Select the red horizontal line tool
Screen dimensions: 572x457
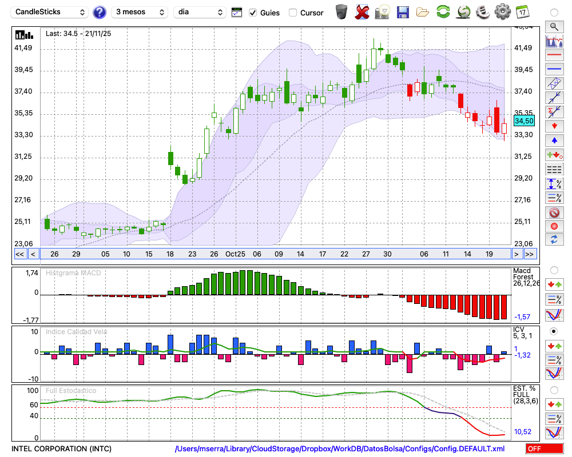554,55
